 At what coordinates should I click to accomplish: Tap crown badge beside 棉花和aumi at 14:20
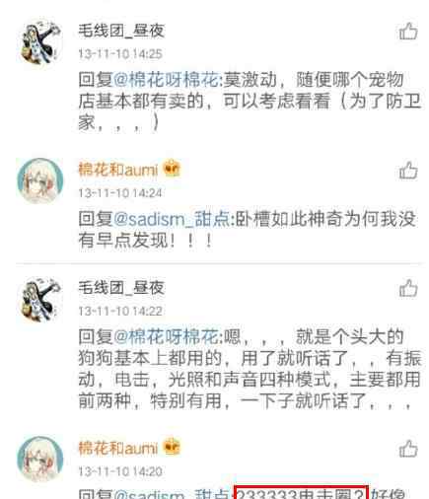coord(172,447)
